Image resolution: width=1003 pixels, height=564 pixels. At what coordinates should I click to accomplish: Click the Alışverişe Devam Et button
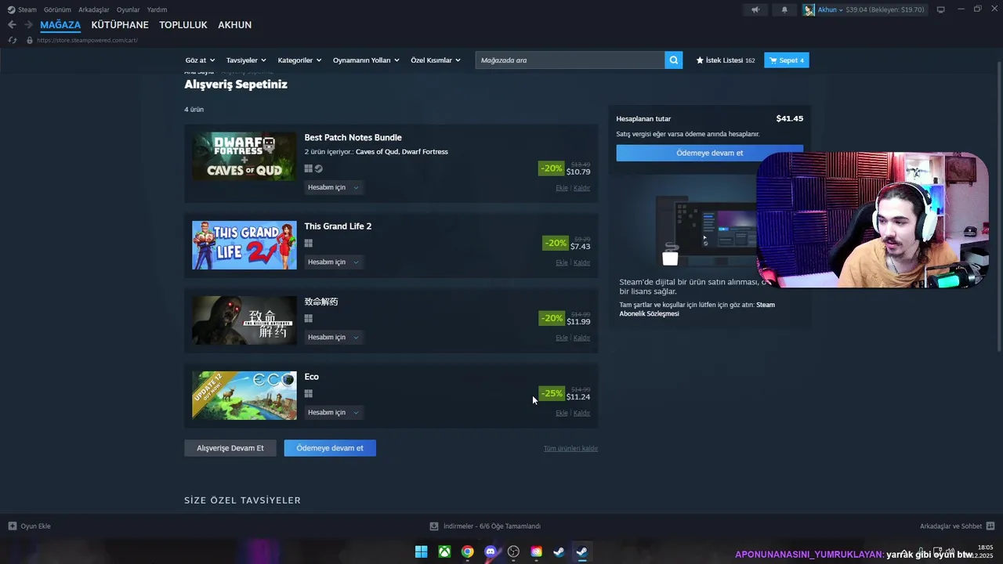pyautogui.click(x=230, y=448)
